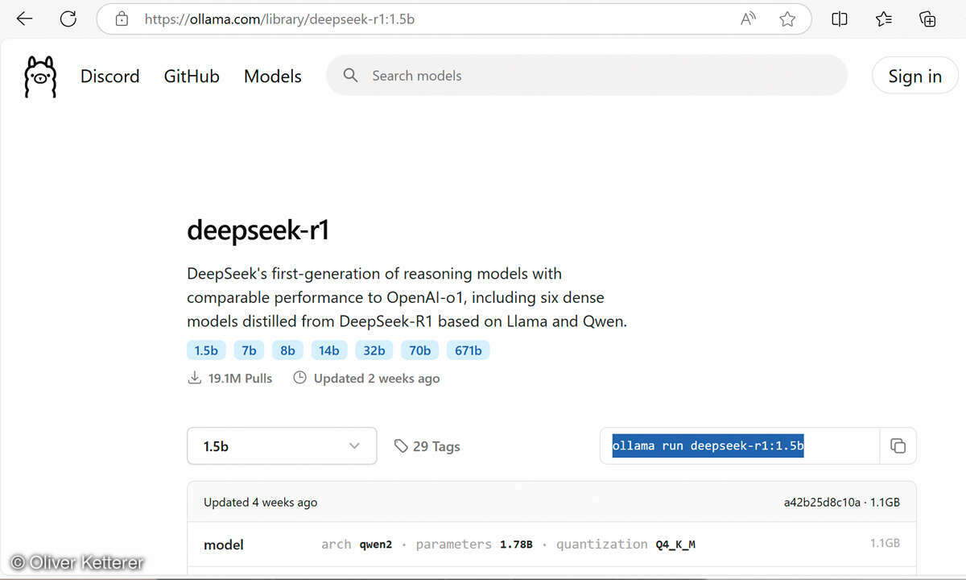Select the 14b size tag

328,350
